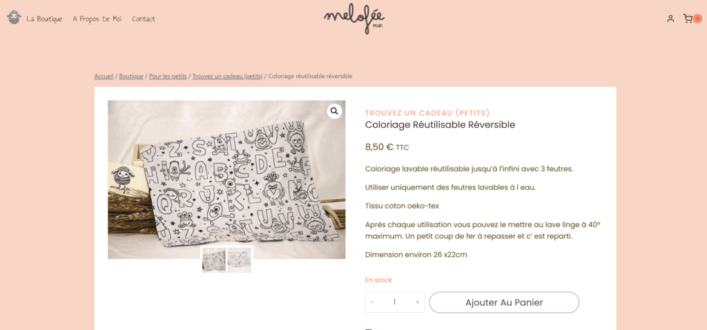The image size is (707, 330).
Task: Follow the Boutique breadcrumb link
Action: pos(131,76)
